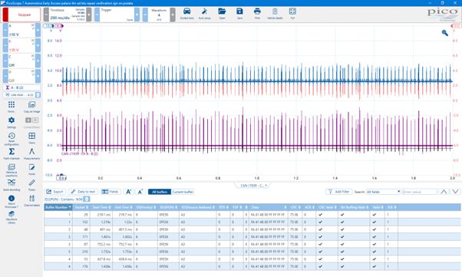
Task: Export the decoded table
Action: point(55,192)
